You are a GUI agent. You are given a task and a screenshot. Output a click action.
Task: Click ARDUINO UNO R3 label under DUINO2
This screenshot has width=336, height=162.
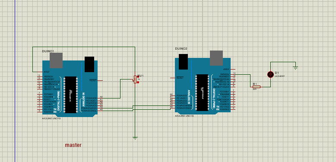point(184,116)
